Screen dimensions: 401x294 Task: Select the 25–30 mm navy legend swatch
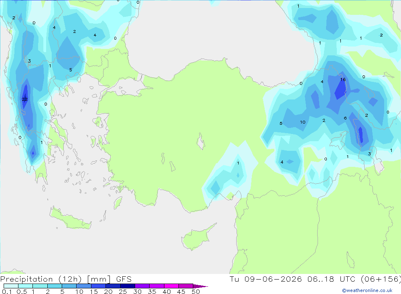coord(128,286)
